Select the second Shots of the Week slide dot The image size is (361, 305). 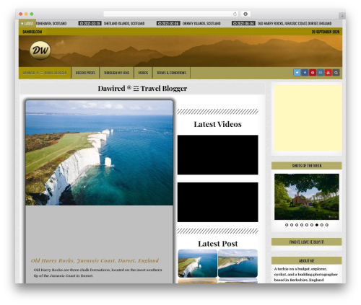coord(292,225)
